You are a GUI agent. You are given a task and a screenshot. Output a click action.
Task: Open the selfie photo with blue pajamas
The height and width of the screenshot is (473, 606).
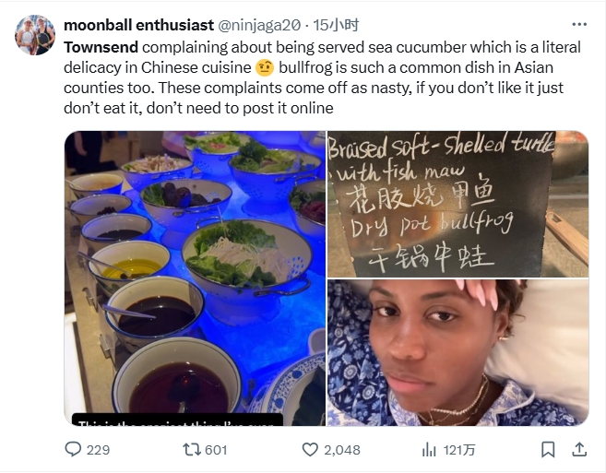click(x=458, y=352)
